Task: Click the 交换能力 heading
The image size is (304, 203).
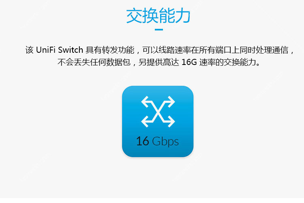Action: pyautogui.click(x=158, y=15)
